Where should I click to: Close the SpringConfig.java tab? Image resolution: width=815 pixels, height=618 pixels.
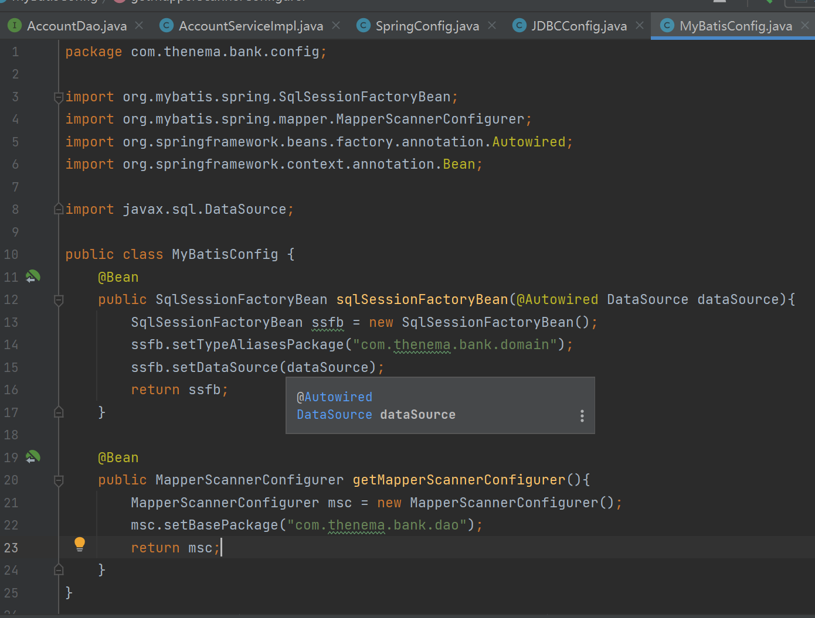492,26
